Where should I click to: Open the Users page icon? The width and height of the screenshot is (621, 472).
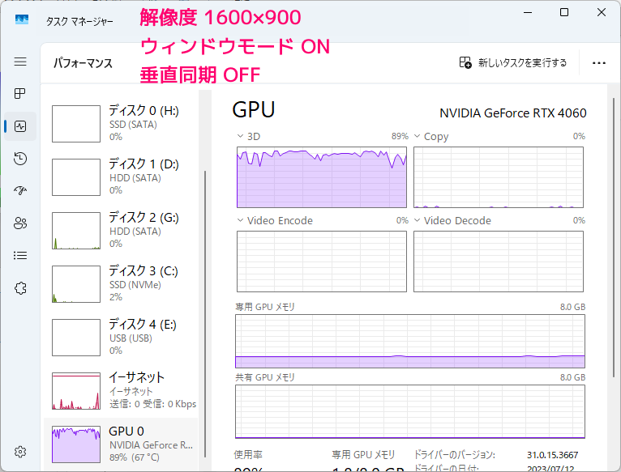(x=20, y=223)
